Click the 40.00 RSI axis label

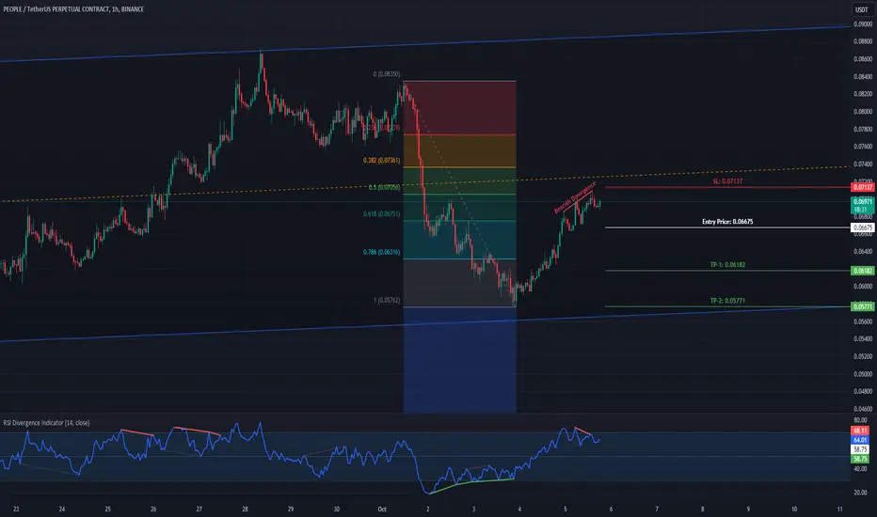[860, 468]
